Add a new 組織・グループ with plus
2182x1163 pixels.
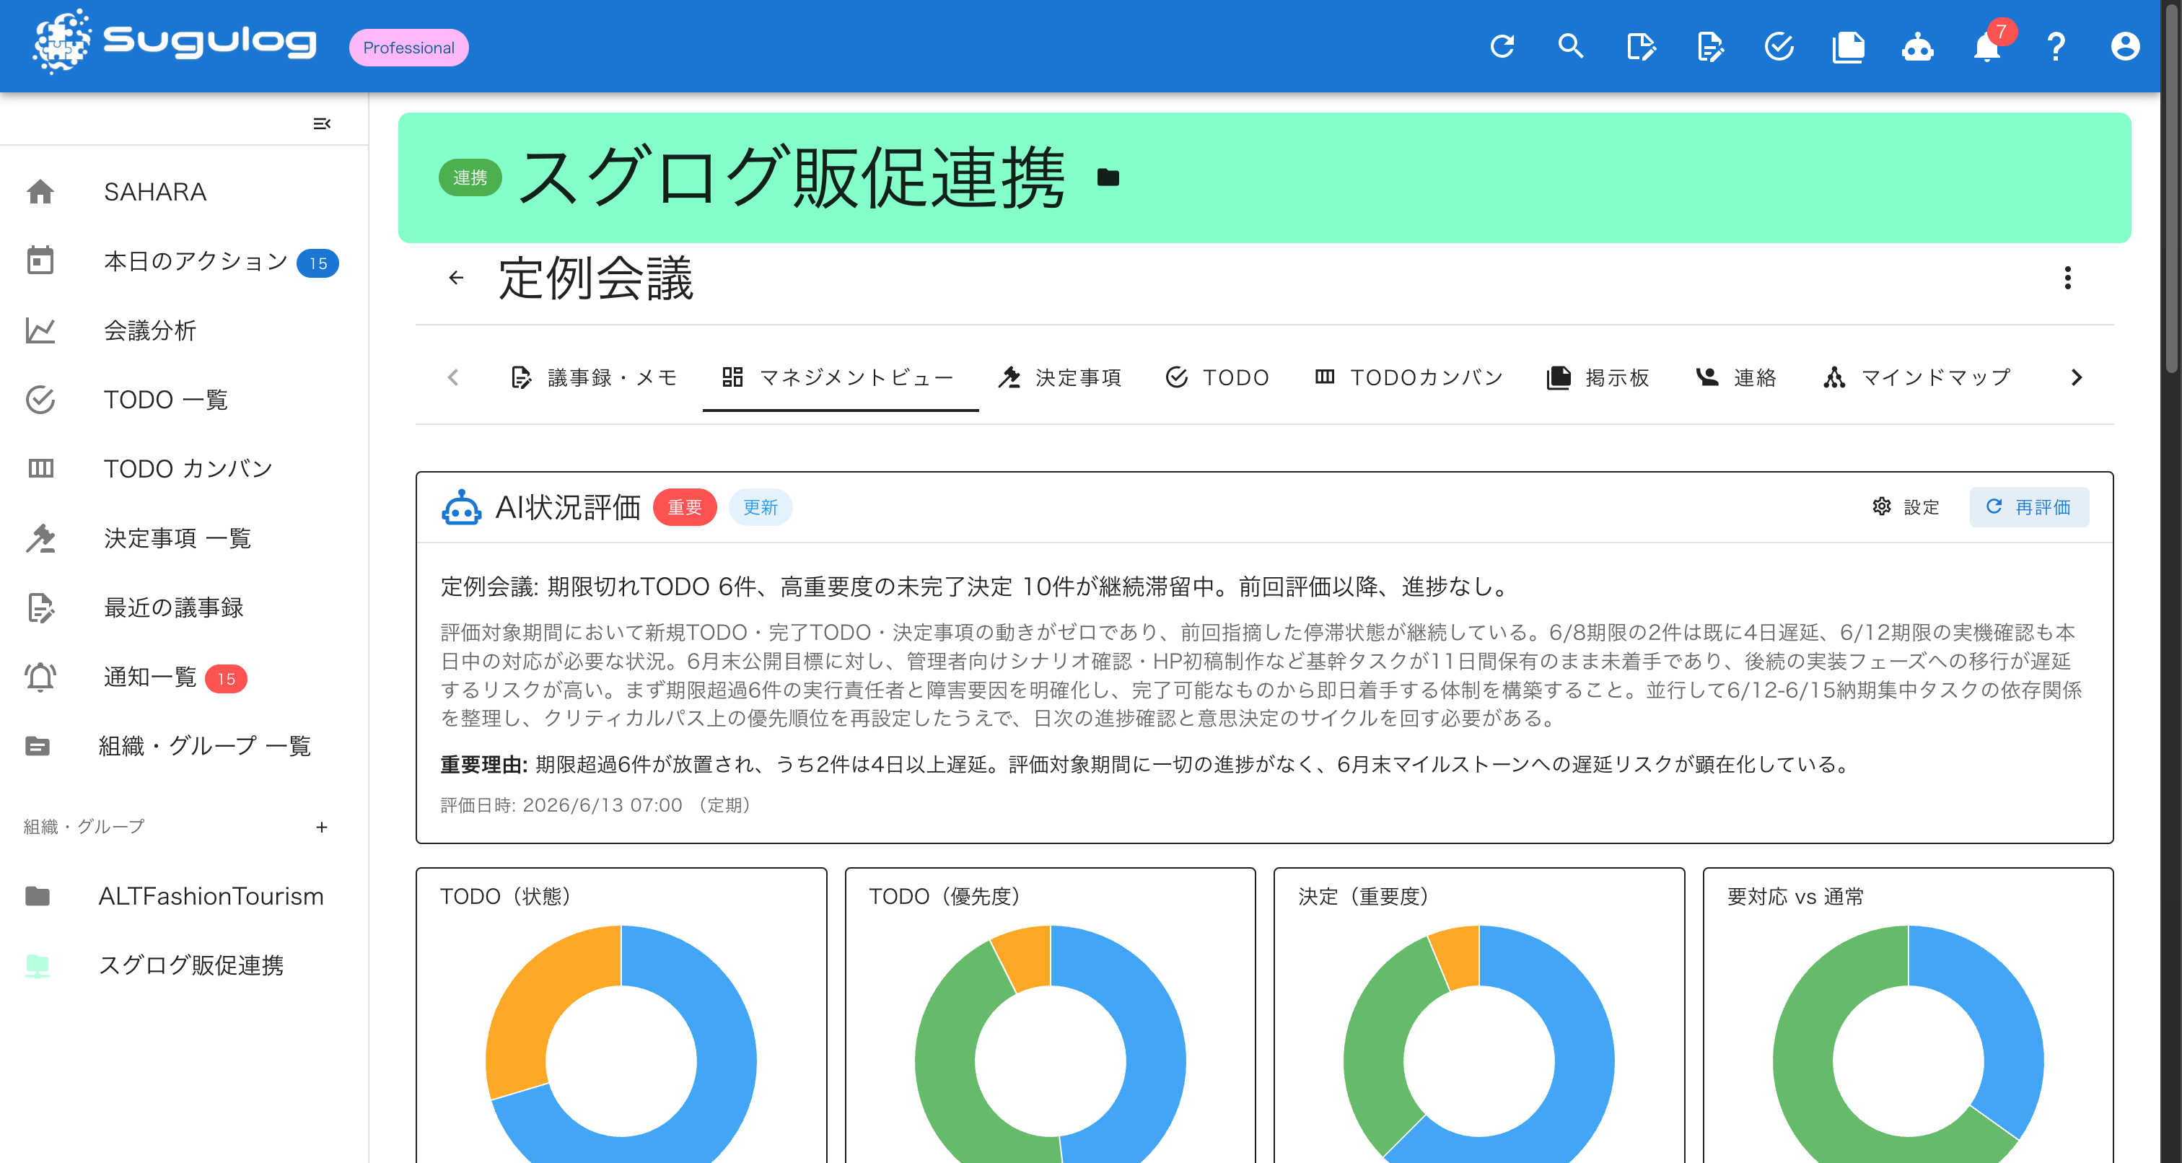pyautogui.click(x=322, y=827)
